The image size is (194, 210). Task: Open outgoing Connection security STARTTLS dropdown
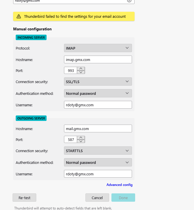(x=98, y=151)
